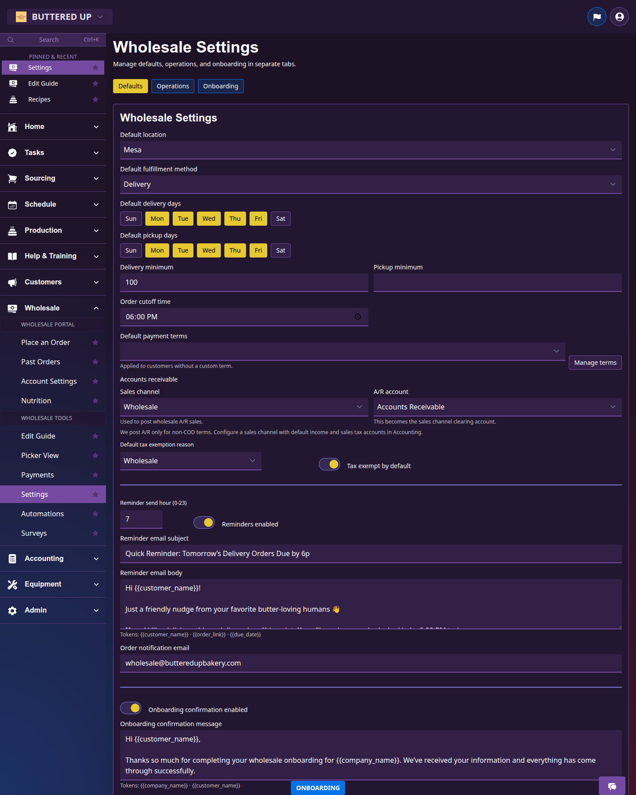The width and height of the screenshot is (636, 795).
Task: Open the user profile icon
Action: pos(619,17)
